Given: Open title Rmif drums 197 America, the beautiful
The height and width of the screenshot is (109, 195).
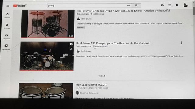Looking at the screenshot, I should (123, 11).
